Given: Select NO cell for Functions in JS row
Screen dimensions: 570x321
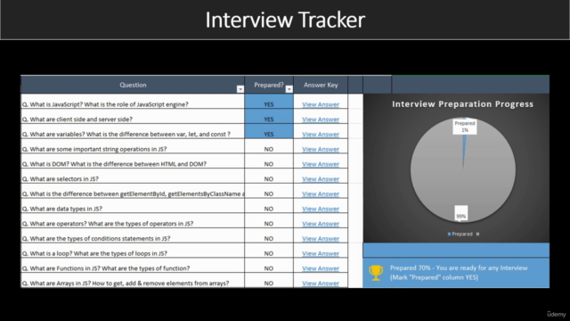Looking at the screenshot, I should 269,266.
